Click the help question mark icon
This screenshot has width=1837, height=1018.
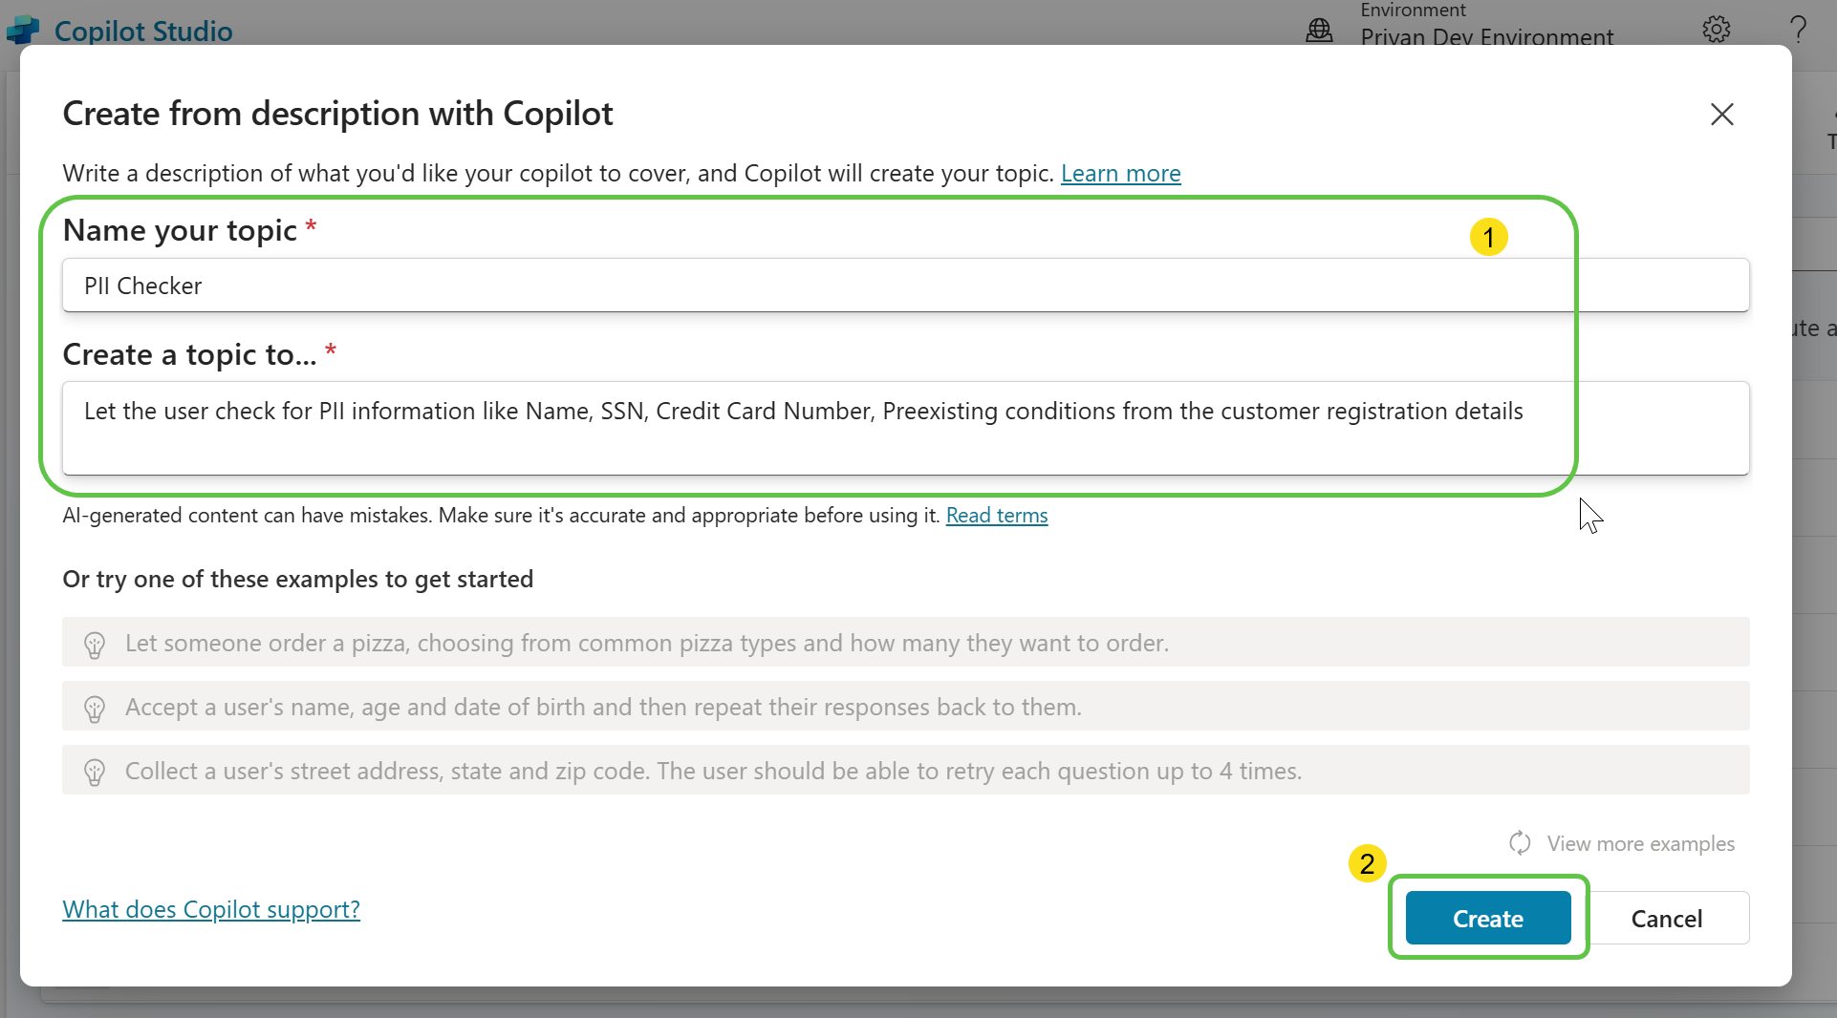1798,30
